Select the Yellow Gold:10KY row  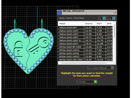85,31
